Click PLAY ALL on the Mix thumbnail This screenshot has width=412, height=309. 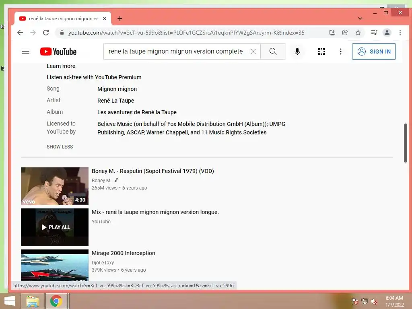55,227
